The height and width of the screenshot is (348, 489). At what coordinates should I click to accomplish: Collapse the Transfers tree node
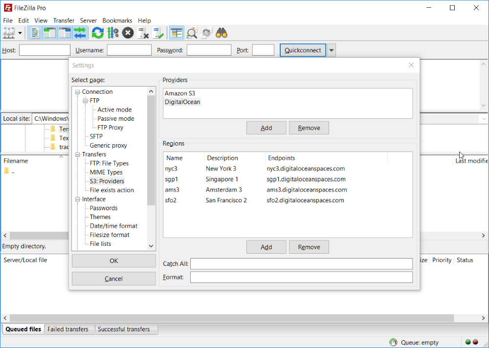pos(78,154)
